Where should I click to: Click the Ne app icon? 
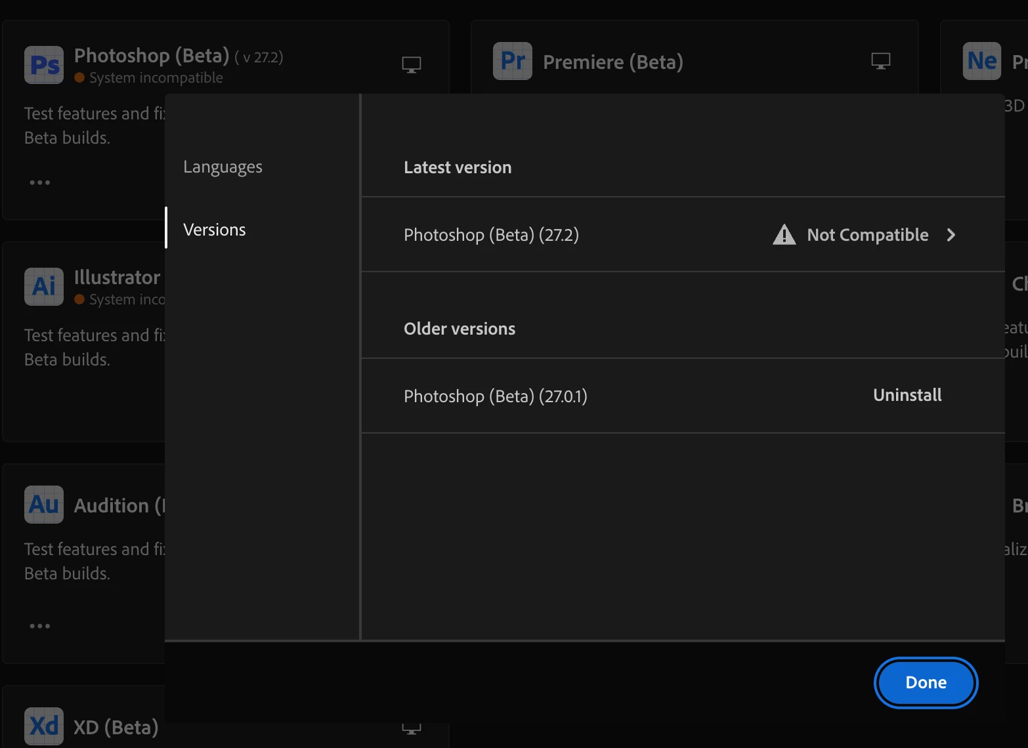982,61
